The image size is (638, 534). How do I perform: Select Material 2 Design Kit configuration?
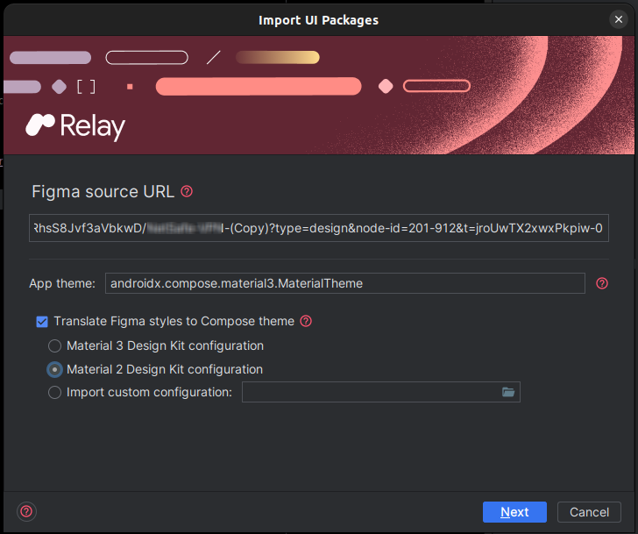click(x=54, y=369)
